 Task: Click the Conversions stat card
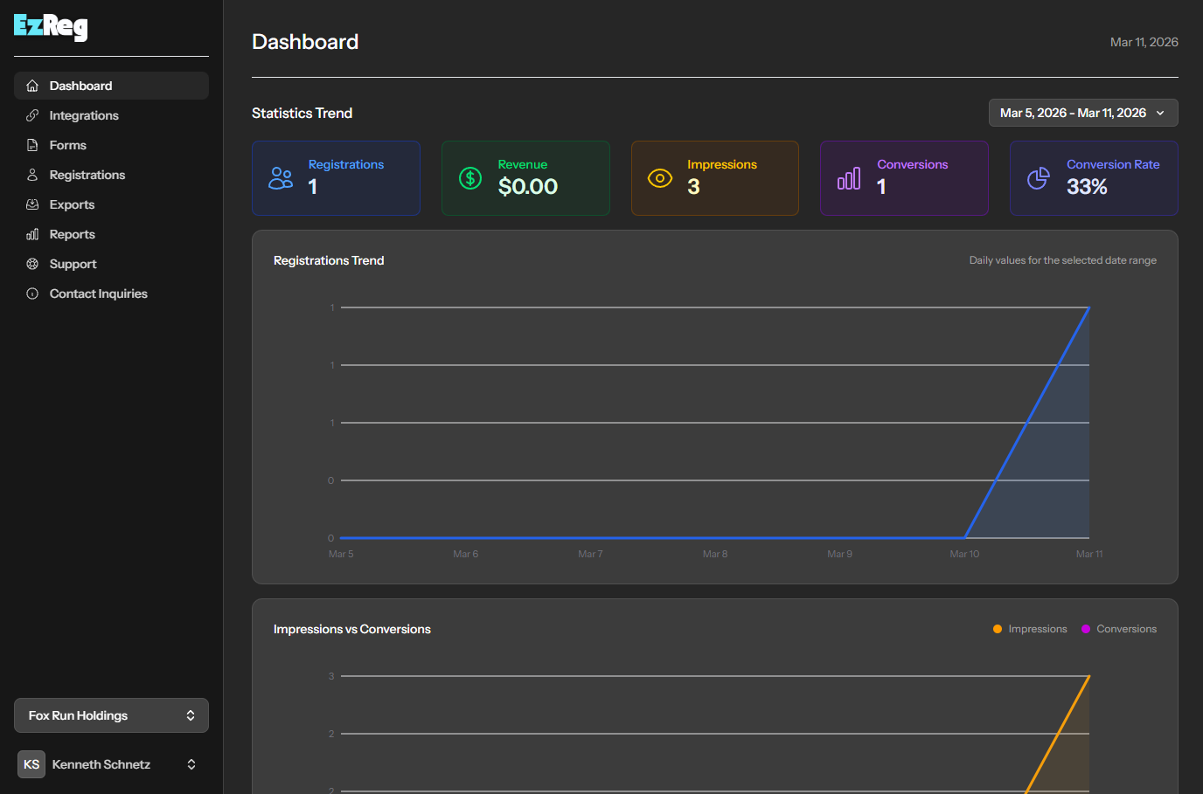point(904,178)
